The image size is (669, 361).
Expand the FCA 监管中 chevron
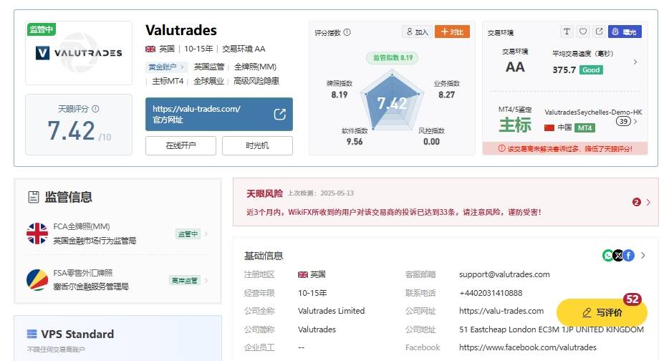[x=206, y=234]
